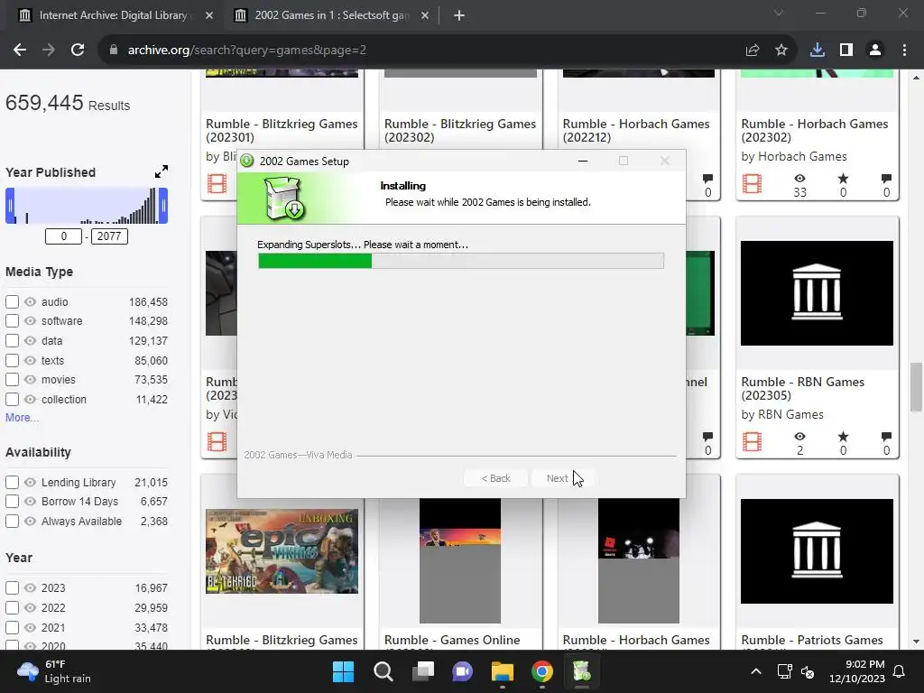
Task: Select the 2002 Games installer taskbar icon
Action: pos(582,671)
